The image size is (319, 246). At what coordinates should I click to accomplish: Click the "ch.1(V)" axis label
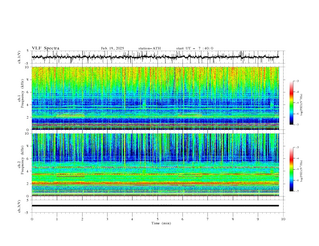[19, 57]
